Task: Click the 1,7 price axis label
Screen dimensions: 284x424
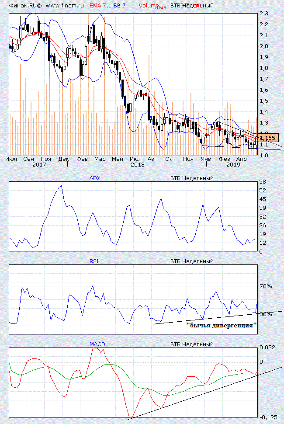Action: tap(264, 79)
